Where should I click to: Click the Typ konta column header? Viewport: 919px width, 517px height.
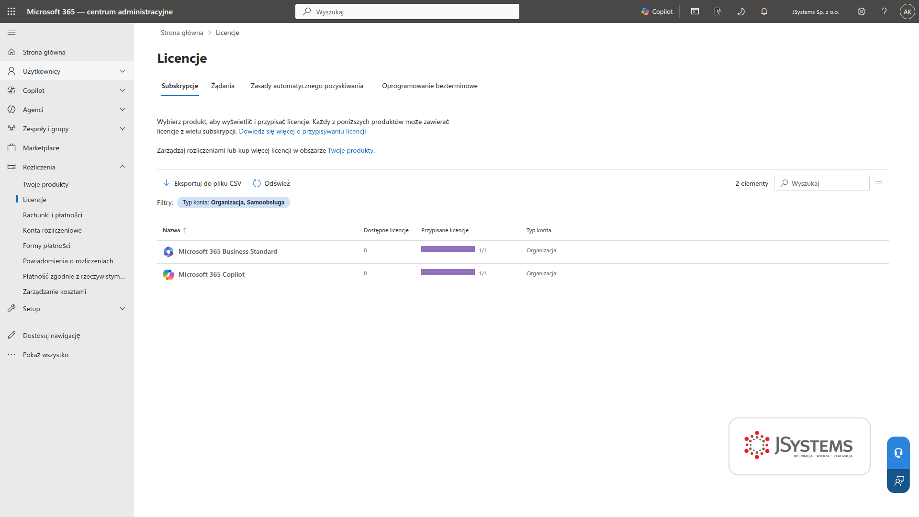click(x=538, y=230)
